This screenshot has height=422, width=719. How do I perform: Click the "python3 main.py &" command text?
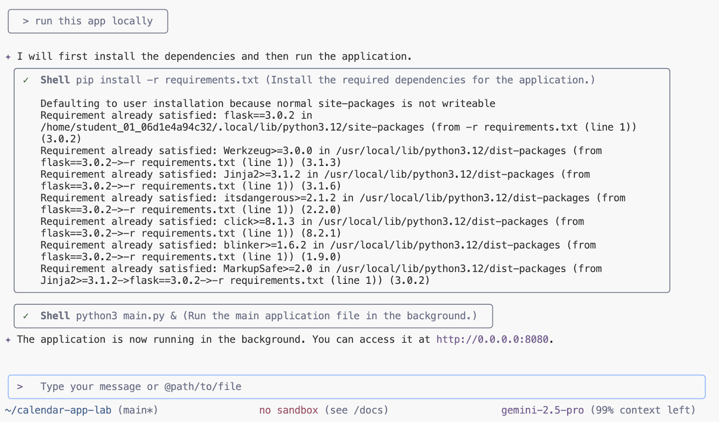(x=126, y=316)
